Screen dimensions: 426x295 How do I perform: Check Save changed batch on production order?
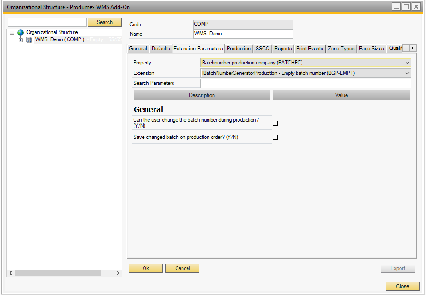click(x=275, y=138)
